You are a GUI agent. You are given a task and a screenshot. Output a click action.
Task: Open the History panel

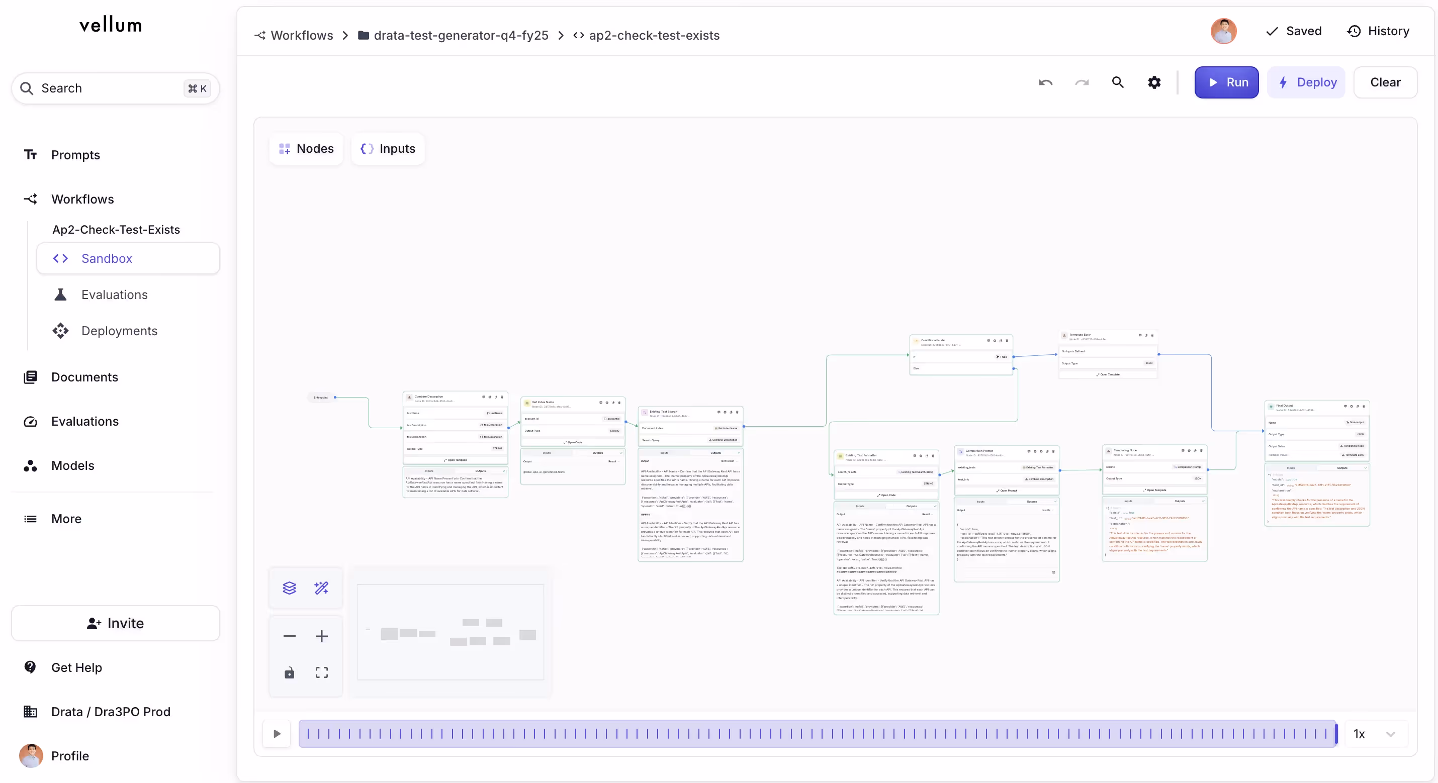tap(1378, 31)
